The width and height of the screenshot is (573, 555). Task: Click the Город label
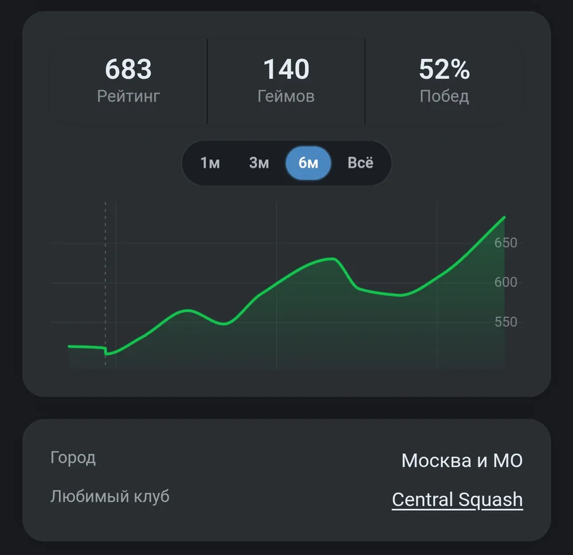[73, 458]
